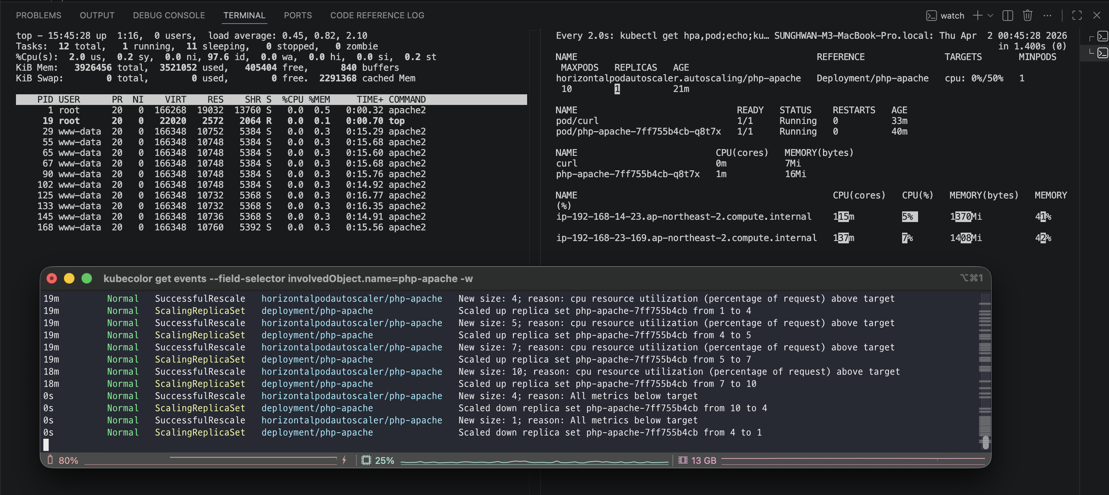The image size is (1109, 495).
Task: Click the pod/curl row
Action: [x=731, y=121]
